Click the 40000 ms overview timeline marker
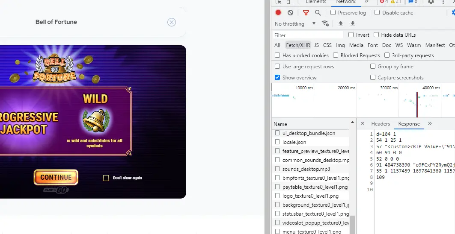Viewport: 455px width, 234px height. coord(431,88)
